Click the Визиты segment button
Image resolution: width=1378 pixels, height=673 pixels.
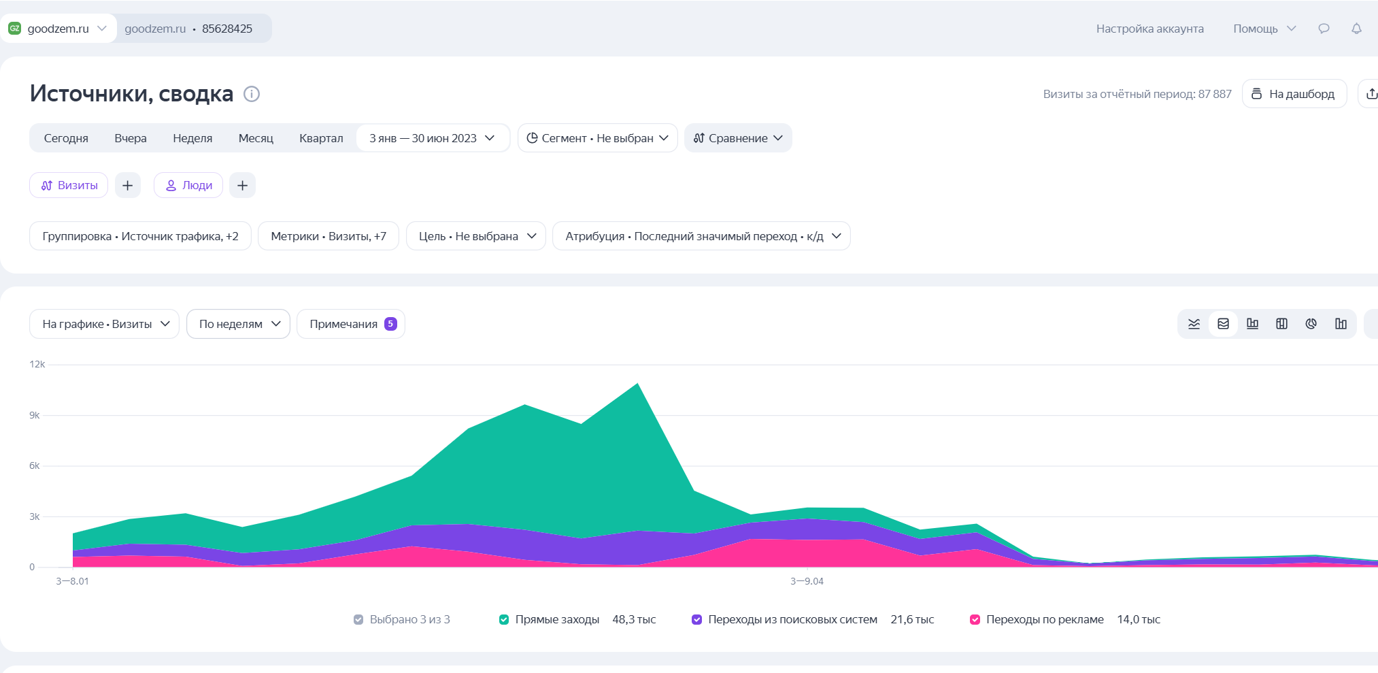[x=69, y=185]
